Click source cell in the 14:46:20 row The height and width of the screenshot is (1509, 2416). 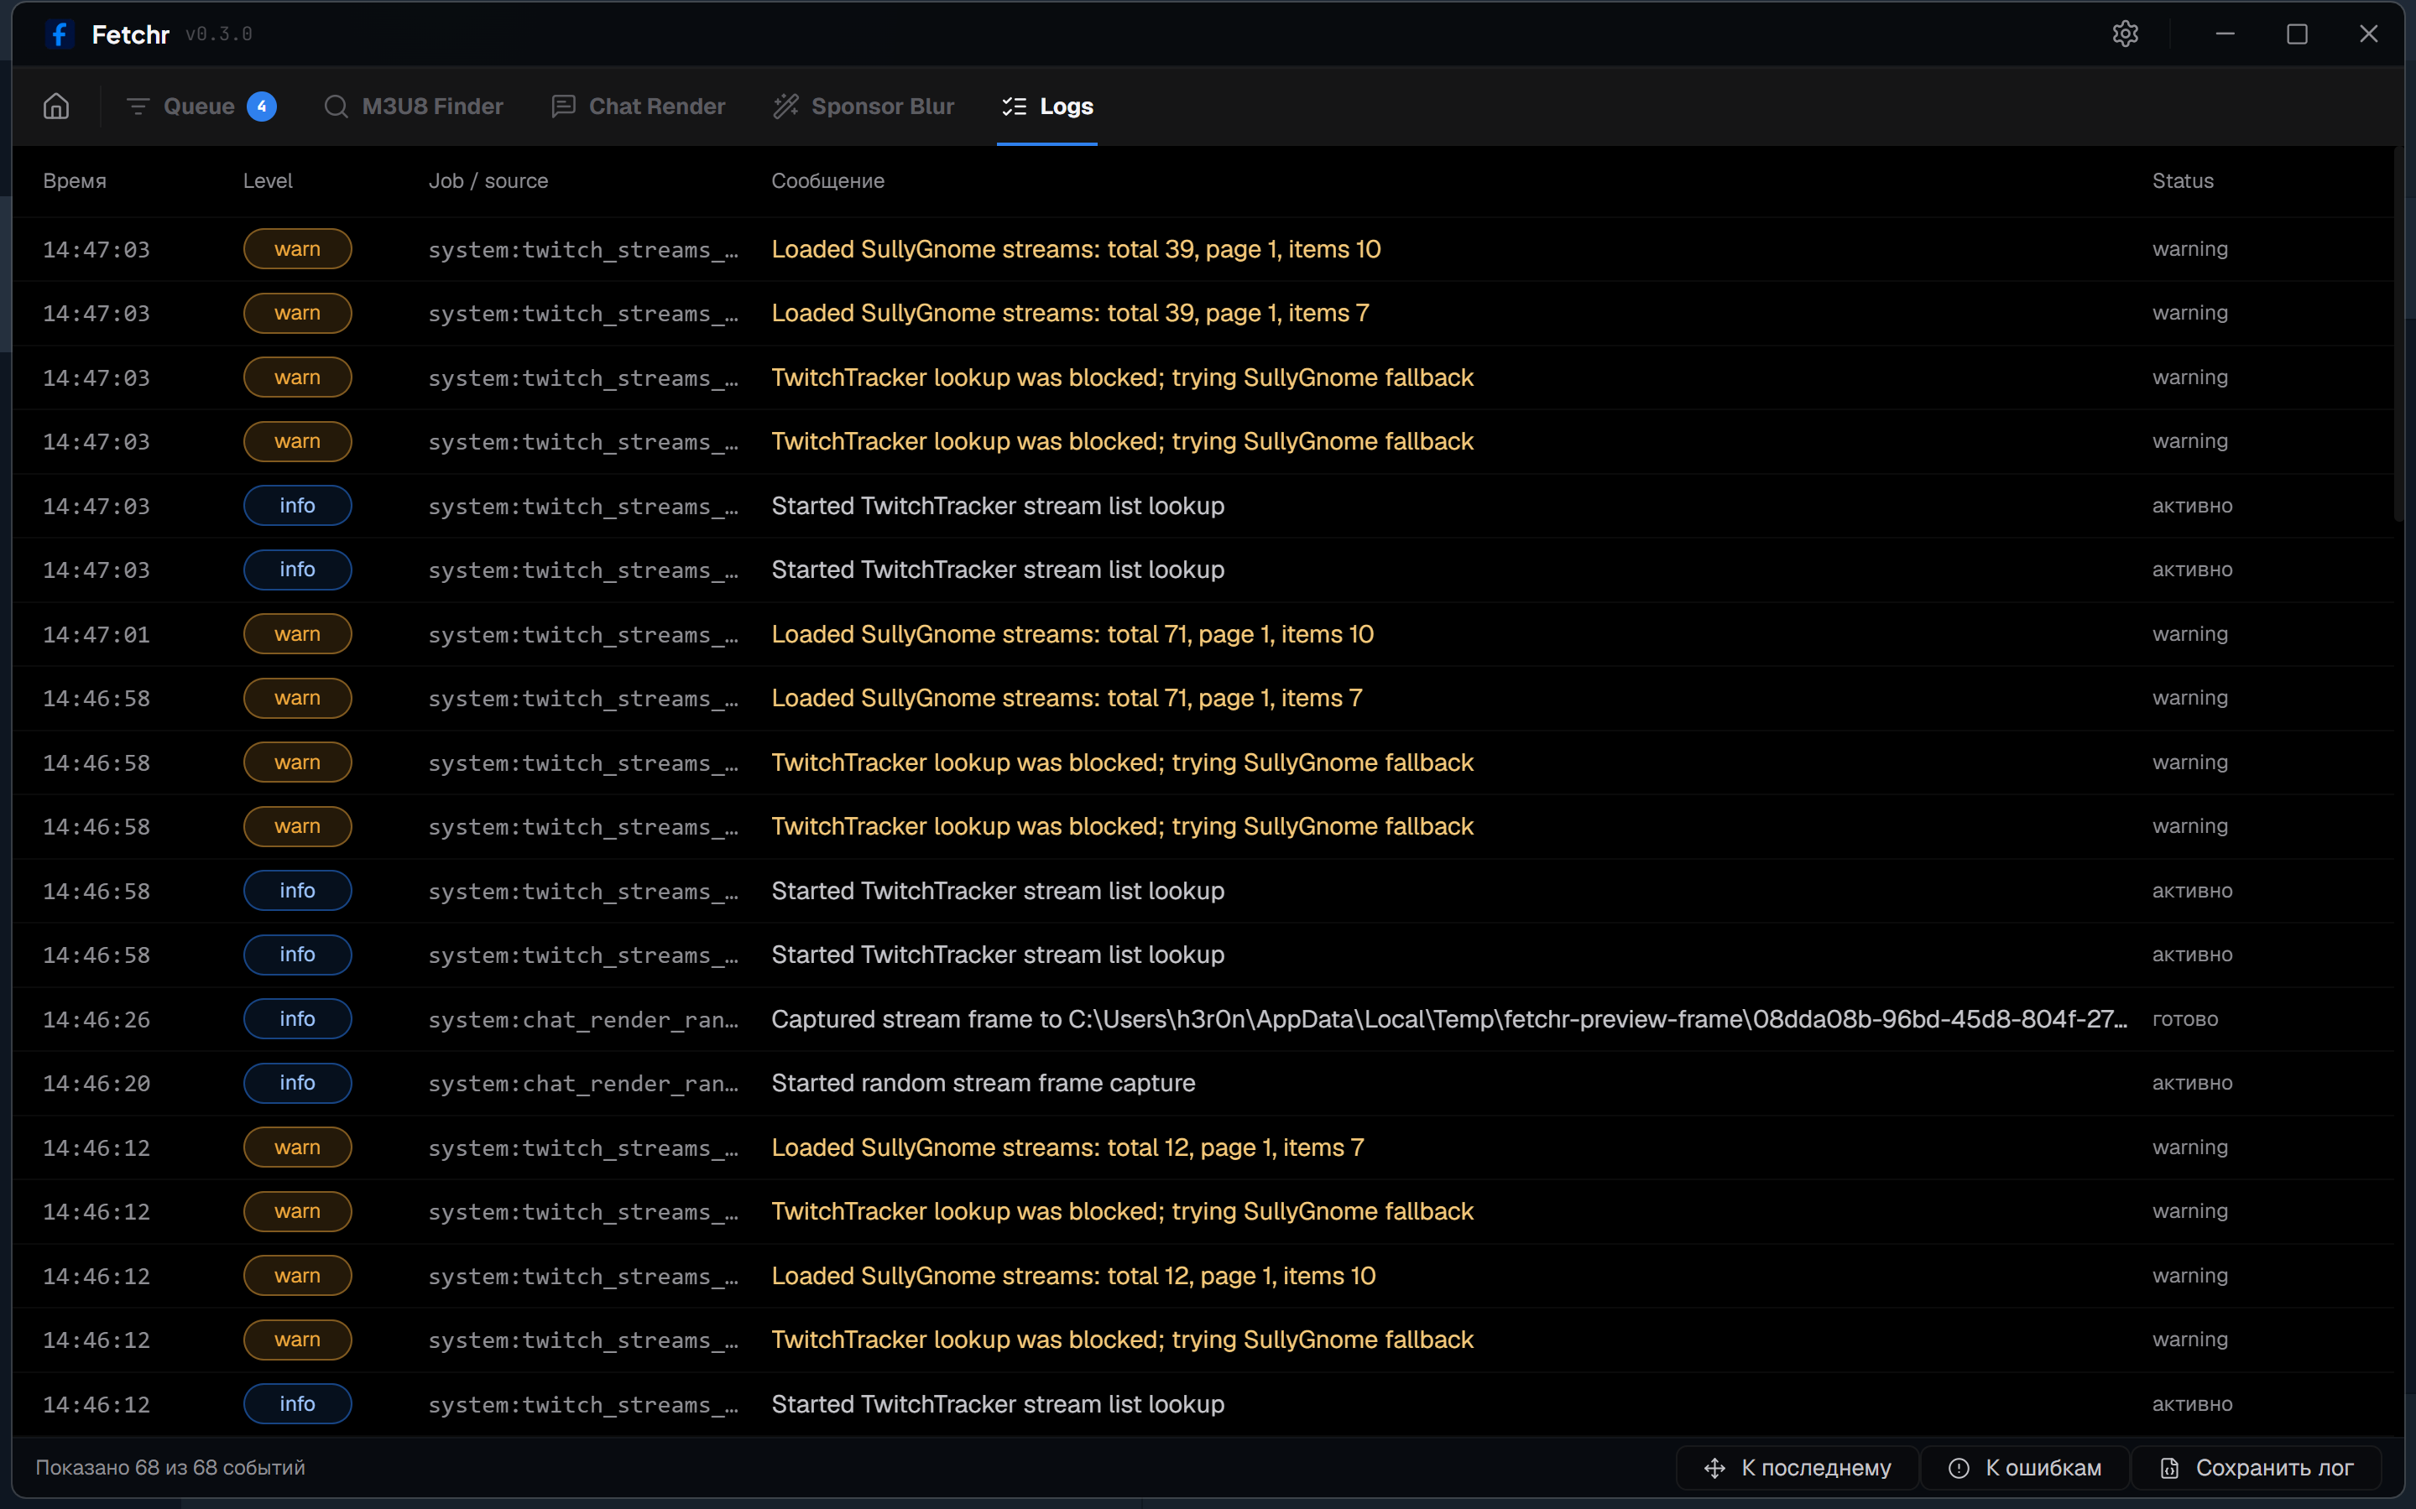(584, 1084)
